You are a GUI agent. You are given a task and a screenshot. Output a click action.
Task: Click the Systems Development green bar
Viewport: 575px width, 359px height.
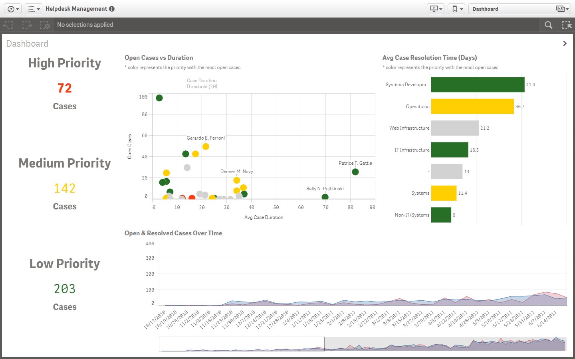[477, 85]
